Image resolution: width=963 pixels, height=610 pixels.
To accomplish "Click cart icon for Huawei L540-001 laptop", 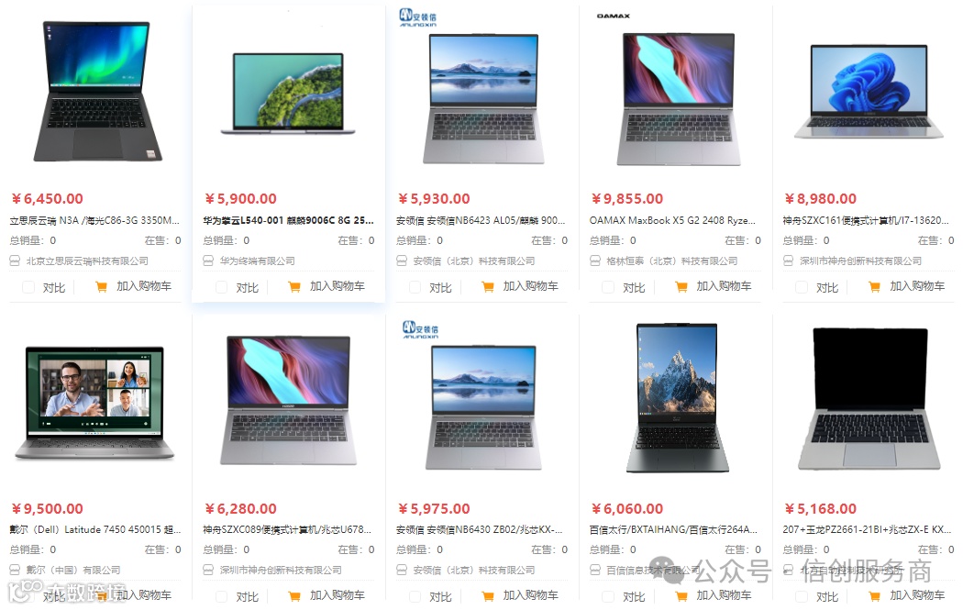I will 294,287.
